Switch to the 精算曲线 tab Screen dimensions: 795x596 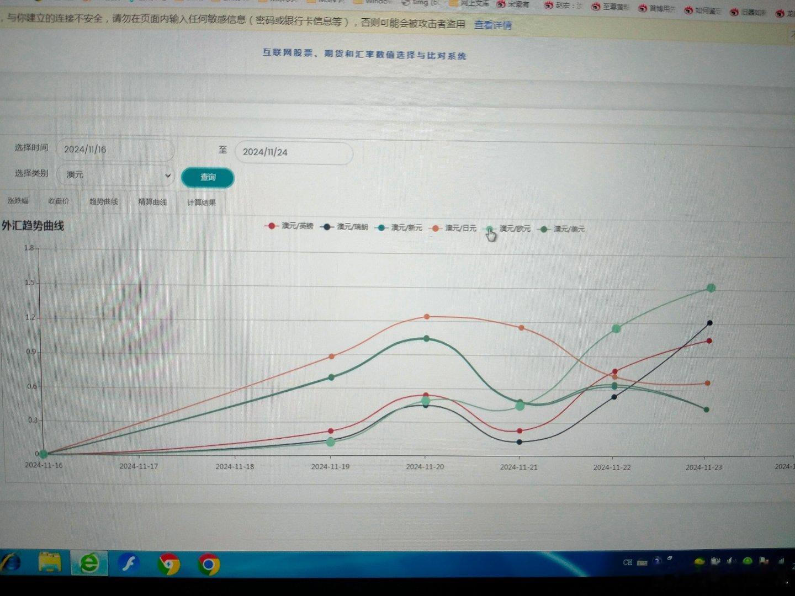[x=152, y=203]
